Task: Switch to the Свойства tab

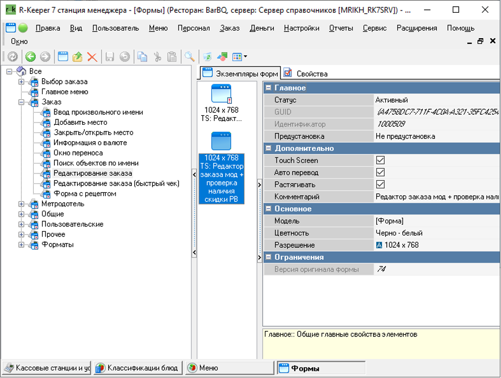Action: pos(306,74)
